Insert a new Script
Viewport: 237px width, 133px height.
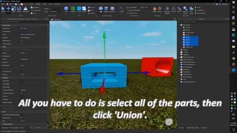tap(198, 7)
